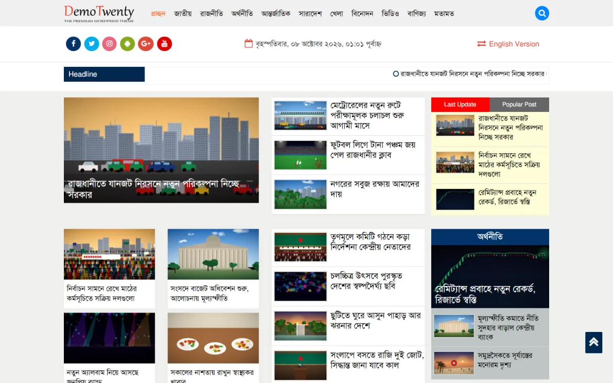Open breakfast plates card image
The height and width of the screenshot is (383, 613).
point(213,338)
